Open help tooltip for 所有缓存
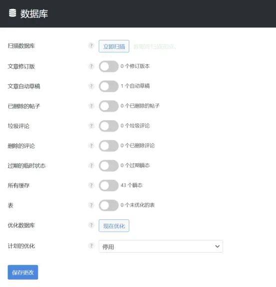 (91, 185)
